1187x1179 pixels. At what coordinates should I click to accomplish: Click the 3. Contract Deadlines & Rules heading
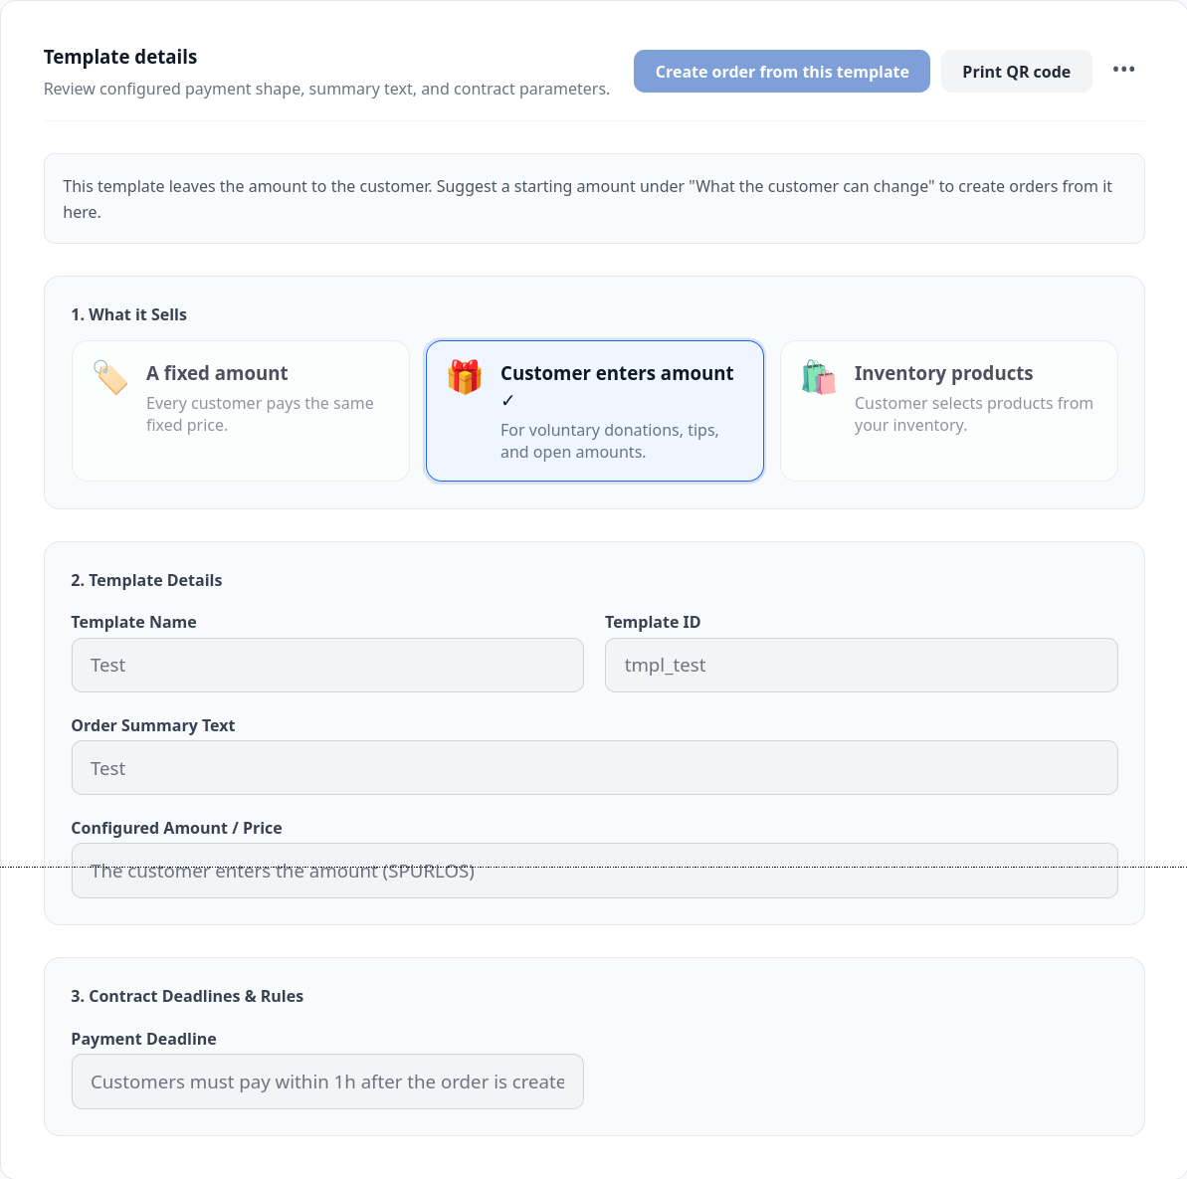point(187,996)
